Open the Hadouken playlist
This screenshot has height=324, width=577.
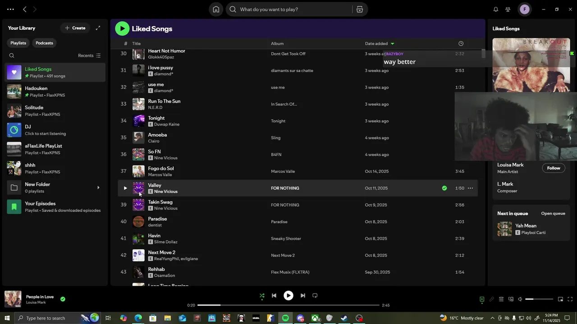[55, 92]
